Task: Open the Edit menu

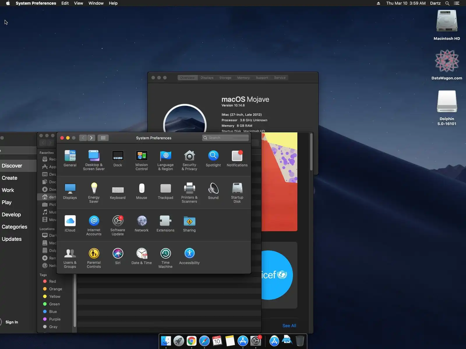Action: [65, 3]
